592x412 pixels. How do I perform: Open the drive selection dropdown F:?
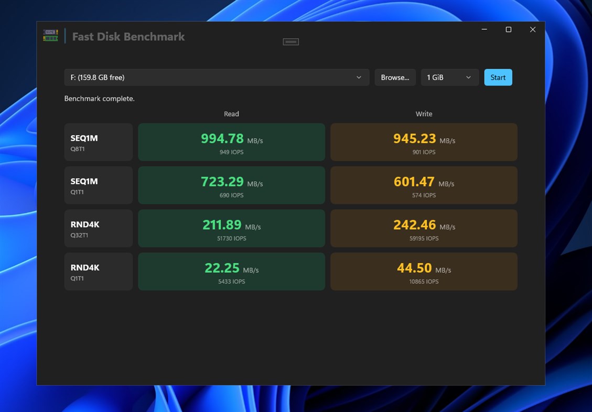click(x=217, y=77)
